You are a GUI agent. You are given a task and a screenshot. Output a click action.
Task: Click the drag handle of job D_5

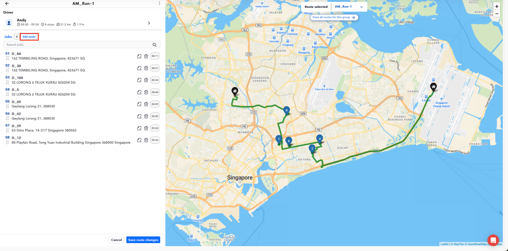pos(7,94)
